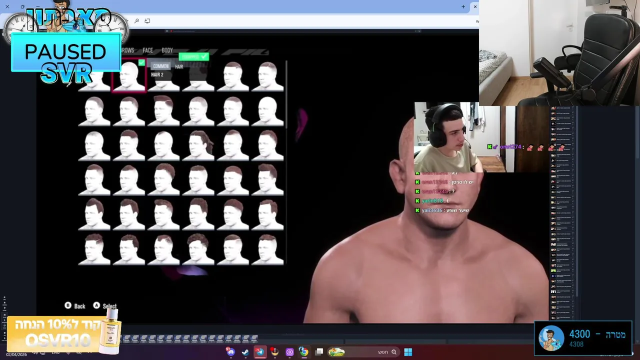
Task: Open Telegram from the taskbar
Action: pos(260,352)
